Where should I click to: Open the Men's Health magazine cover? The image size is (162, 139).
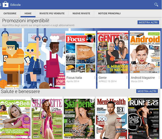point(112,119)
